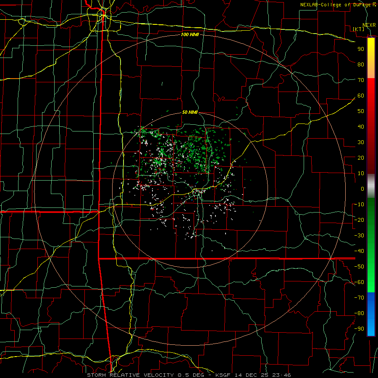Click the 80 knot scale value
Screen dimensions: 378x378
click(x=361, y=65)
